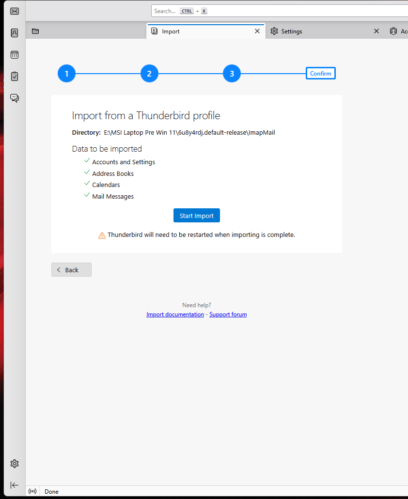Viewport: 408px width, 499px height.
Task: Click the Account tab icon
Action: [393, 31]
